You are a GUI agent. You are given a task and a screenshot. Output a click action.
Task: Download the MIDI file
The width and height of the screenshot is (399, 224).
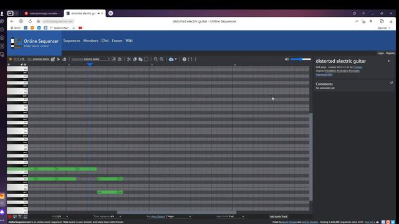coord(324,75)
